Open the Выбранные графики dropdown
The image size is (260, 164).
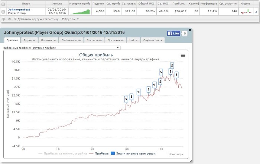pos(76,48)
